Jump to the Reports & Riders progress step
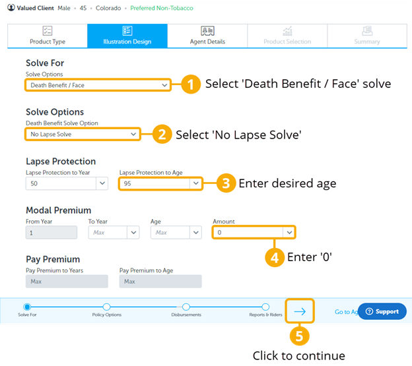This screenshot has height=366, width=412. click(265, 307)
